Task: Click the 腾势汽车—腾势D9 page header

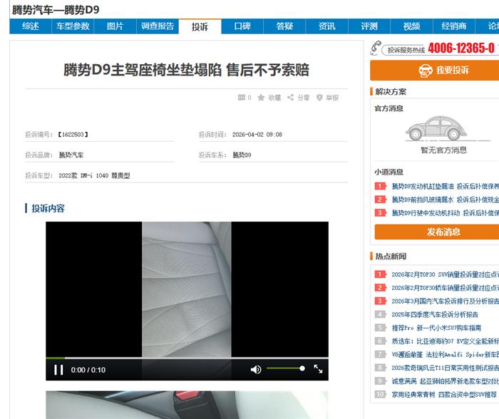Action: point(56,10)
